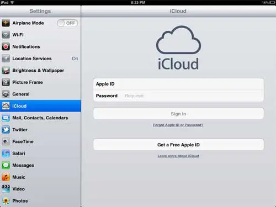Click the Video clapperboard icon
This screenshot has width=276, height=207.
click(x=6, y=189)
